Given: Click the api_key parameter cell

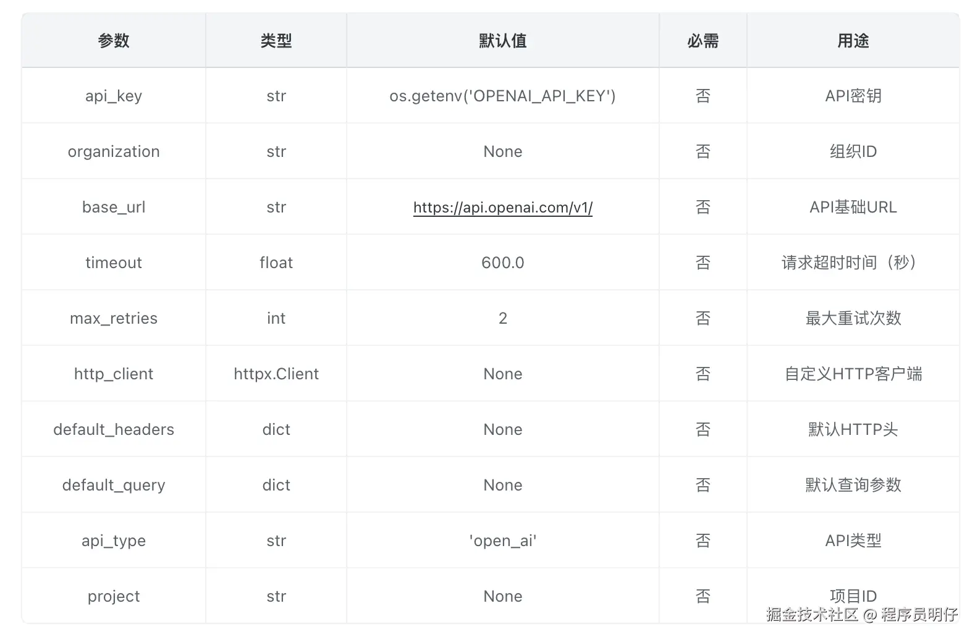Looking at the screenshot, I should (114, 96).
